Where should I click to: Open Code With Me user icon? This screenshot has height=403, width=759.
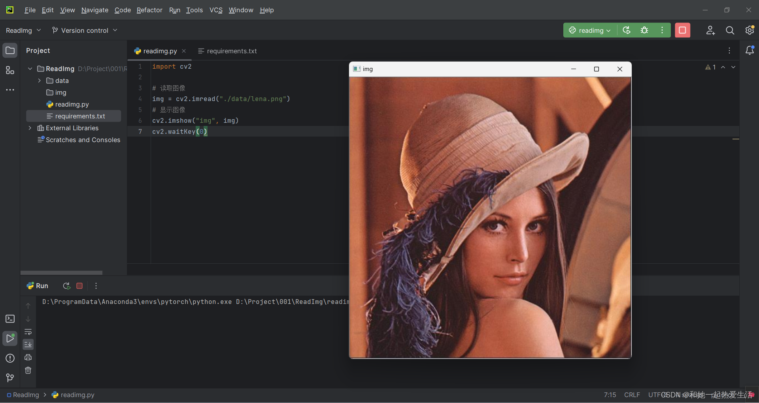coord(710,30)
